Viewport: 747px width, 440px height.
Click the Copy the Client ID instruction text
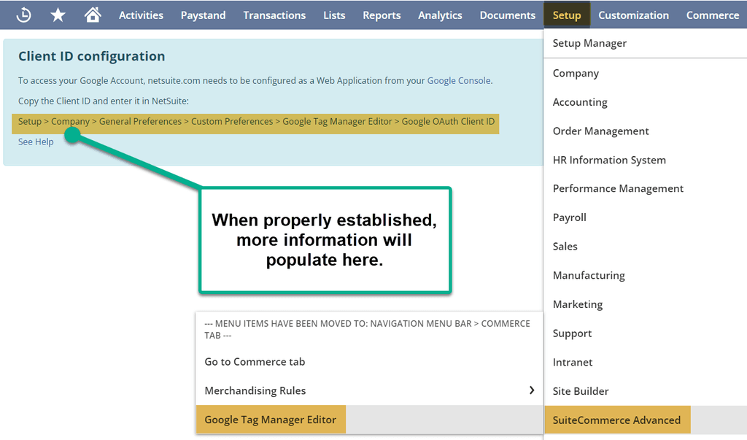(104, 101)
